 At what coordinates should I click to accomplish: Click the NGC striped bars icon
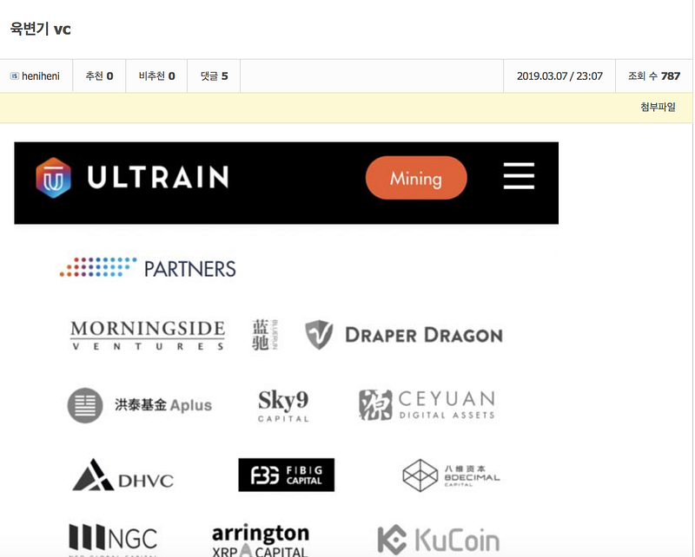[x=88, y=536]
